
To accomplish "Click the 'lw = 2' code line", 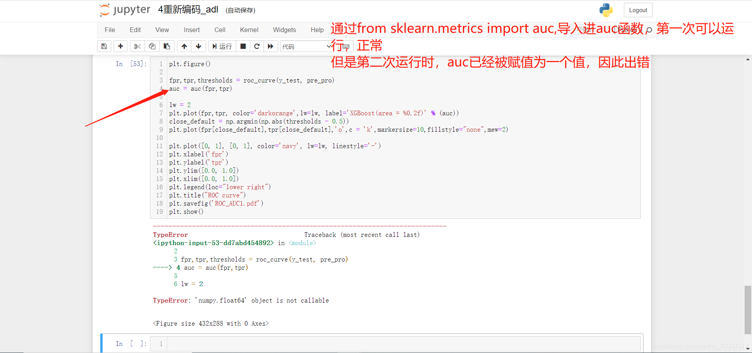I will (x=180, y=105).
